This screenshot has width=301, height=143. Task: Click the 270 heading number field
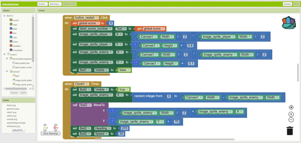coord(124,128)
